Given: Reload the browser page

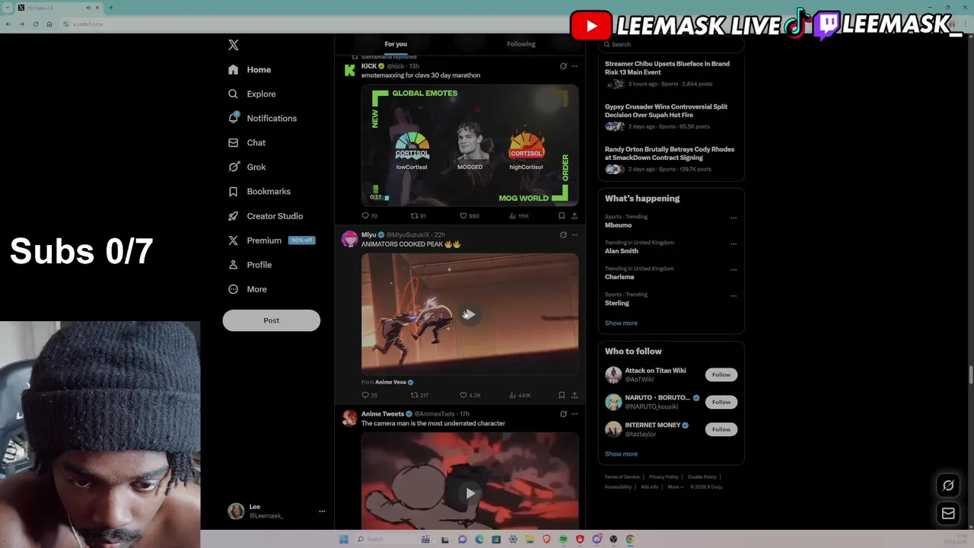Looking at the screenshot, I should 35,24.
